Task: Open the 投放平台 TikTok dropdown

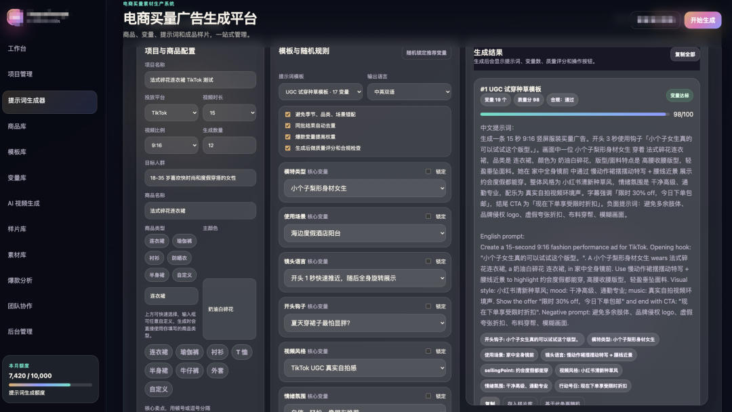Action: pos(171,113)
